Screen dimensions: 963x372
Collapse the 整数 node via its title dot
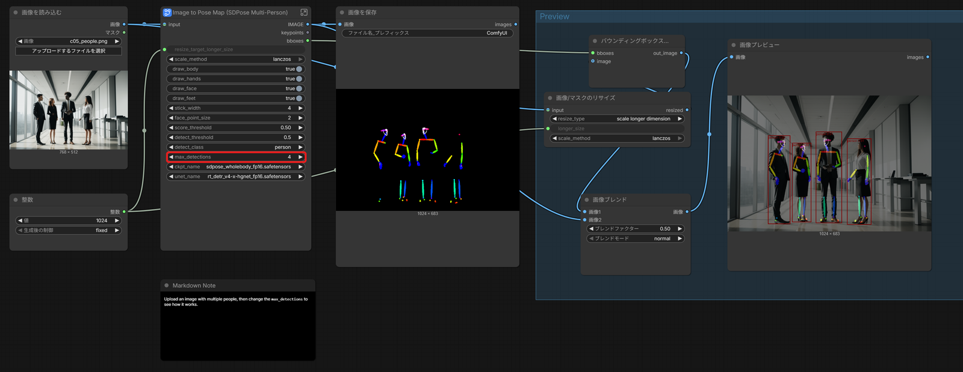[16, 200]
